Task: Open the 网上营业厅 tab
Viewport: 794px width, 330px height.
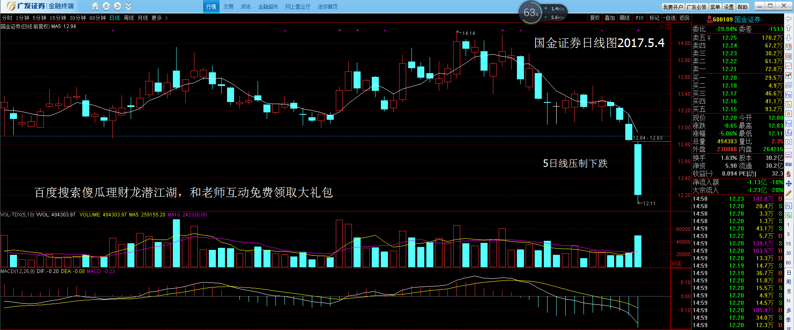Action: (298, 7)
